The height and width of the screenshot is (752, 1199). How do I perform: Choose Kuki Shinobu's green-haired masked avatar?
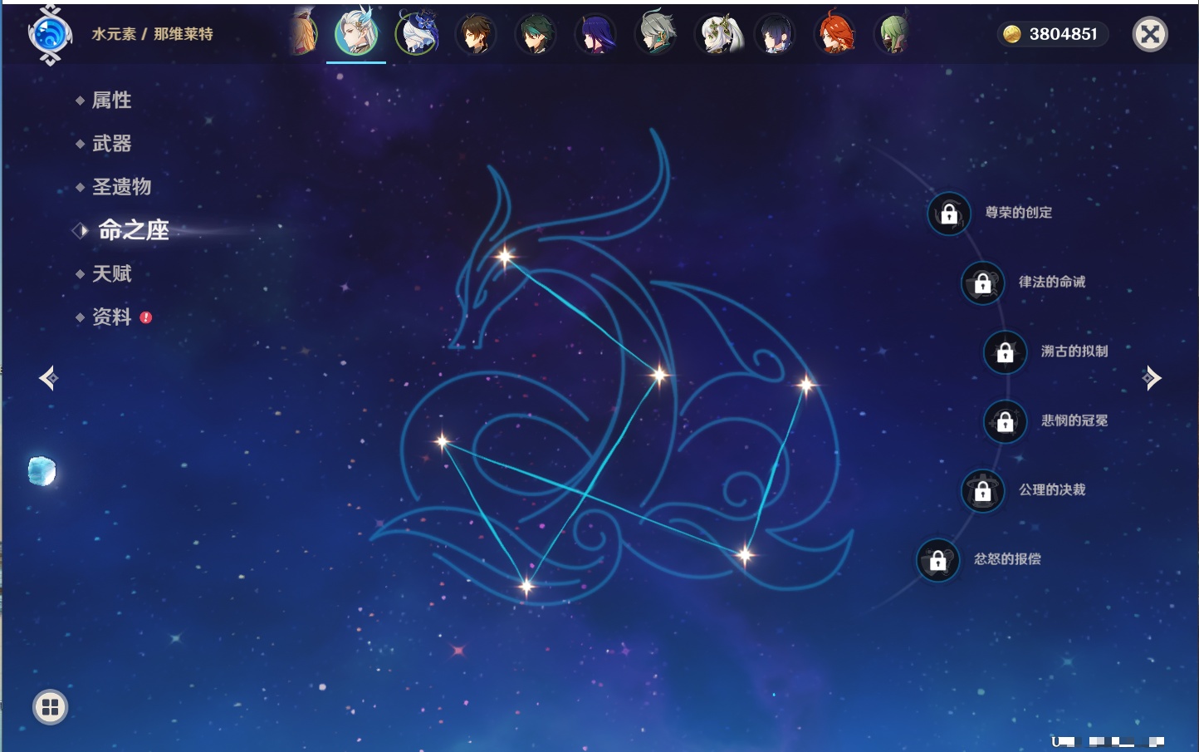(x=895, y=35)
